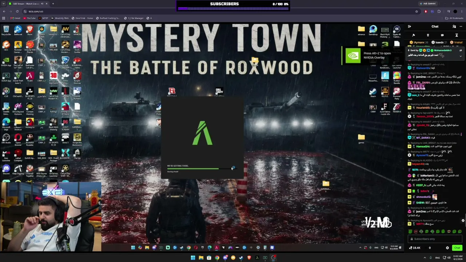The image size is (466, 262).
Task: Click username MT_SARA1 in chat
Action: pos(423,138)
